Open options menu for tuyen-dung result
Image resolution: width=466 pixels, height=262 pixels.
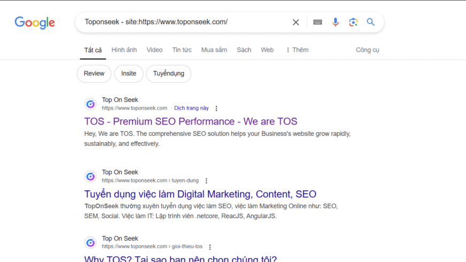[206, 181]
